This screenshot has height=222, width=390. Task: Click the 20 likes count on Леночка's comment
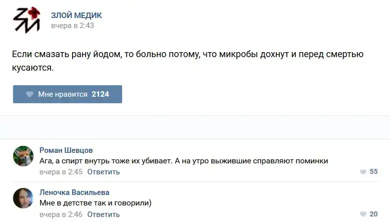click(x=373, y=214)
